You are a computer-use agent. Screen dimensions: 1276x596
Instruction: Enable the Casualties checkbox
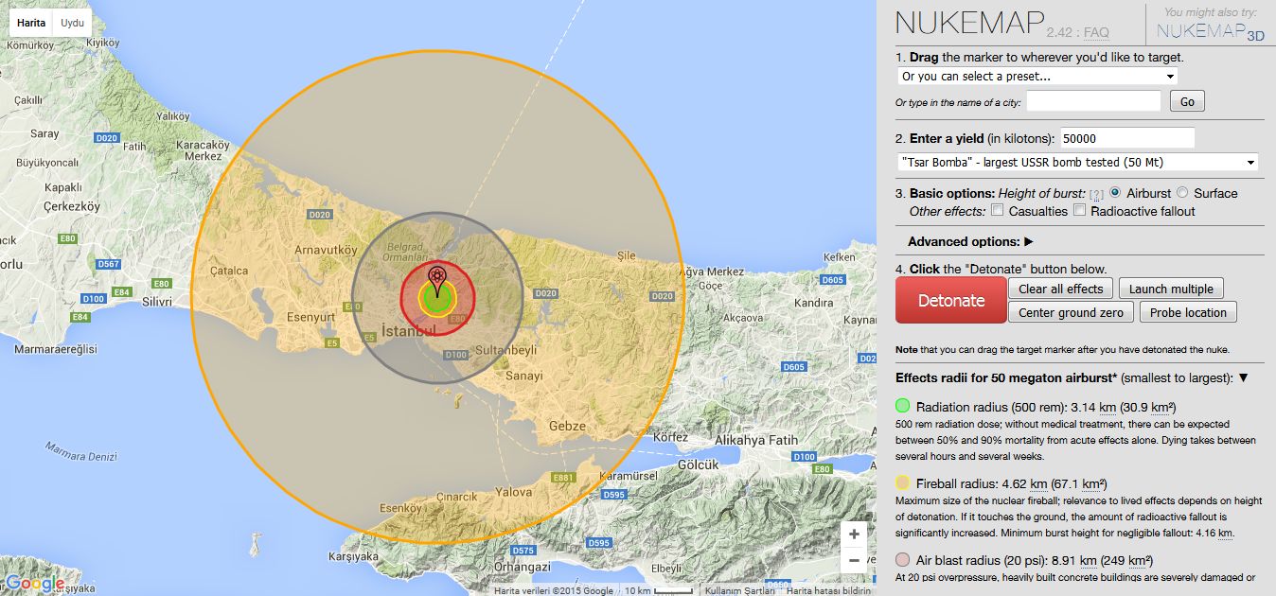997,211
